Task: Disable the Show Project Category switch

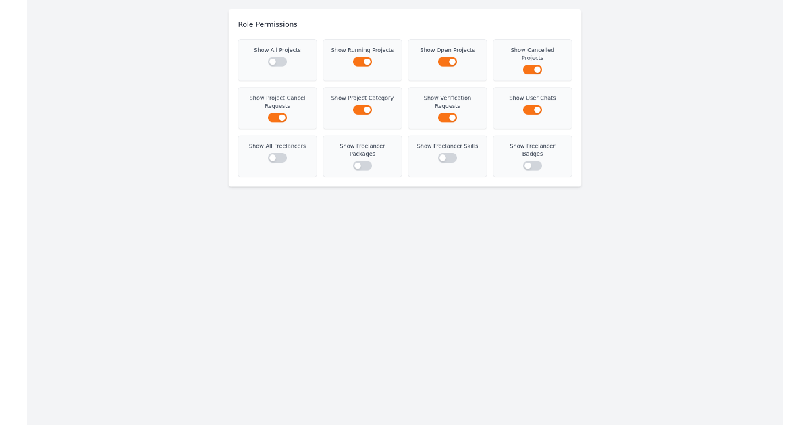Action: coord(362,109)
